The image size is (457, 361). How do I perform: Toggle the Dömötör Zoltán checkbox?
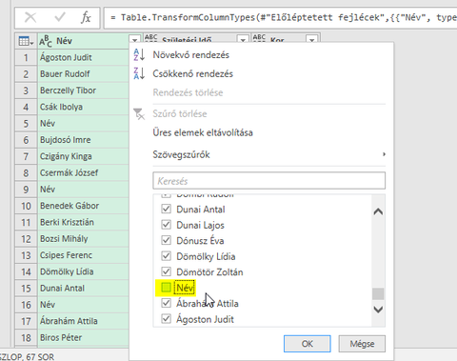coord(166,271)
